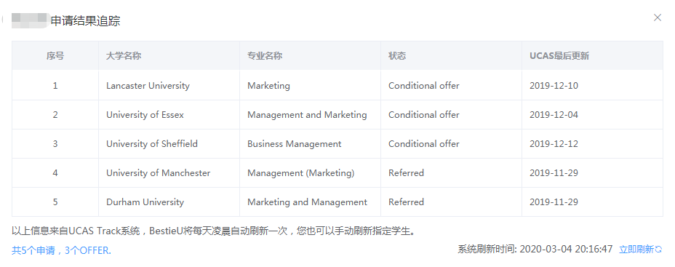Viewport: 675px width, 267px height.
Task: Click the 2019-12-04 update date
Action: [592, 115]
